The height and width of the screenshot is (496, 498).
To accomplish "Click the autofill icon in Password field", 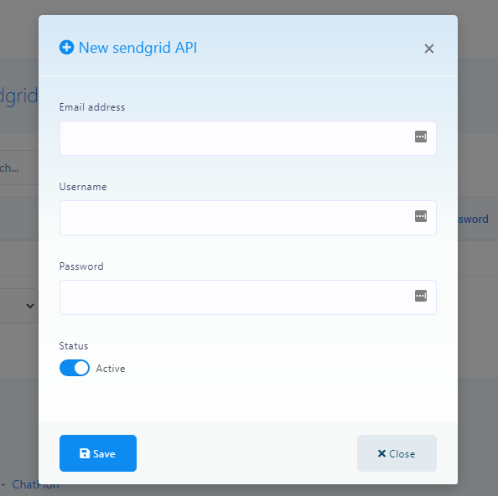I will coord(421,296).
